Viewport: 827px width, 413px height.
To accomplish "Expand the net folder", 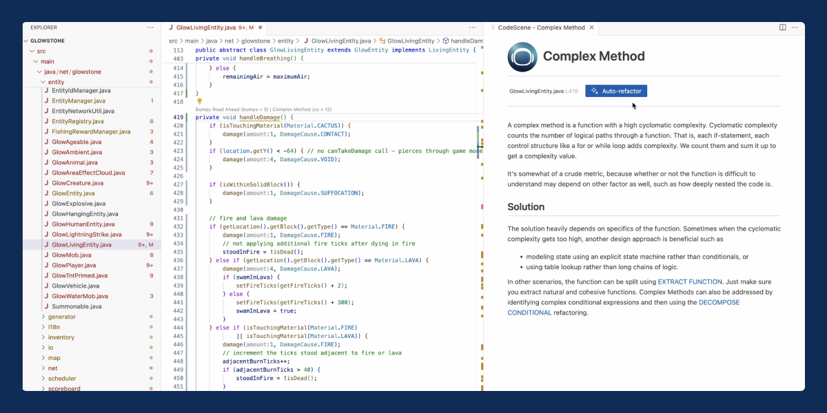I will point(44,368).
